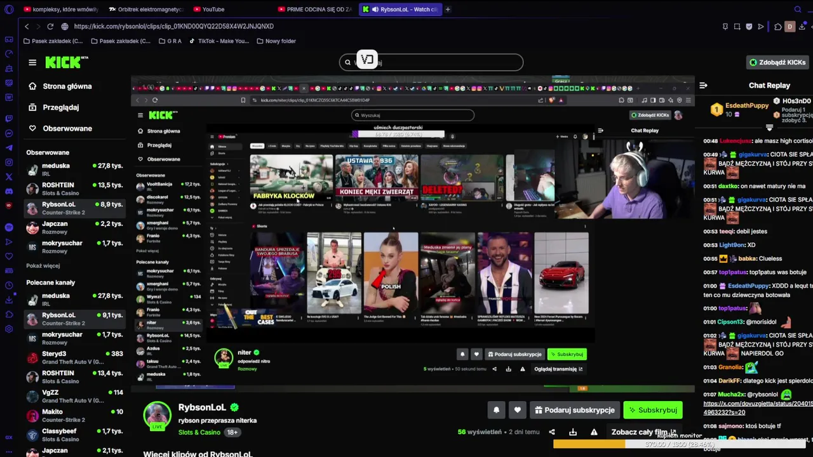Mute the RybsonLoL tab audio icon

375,9
